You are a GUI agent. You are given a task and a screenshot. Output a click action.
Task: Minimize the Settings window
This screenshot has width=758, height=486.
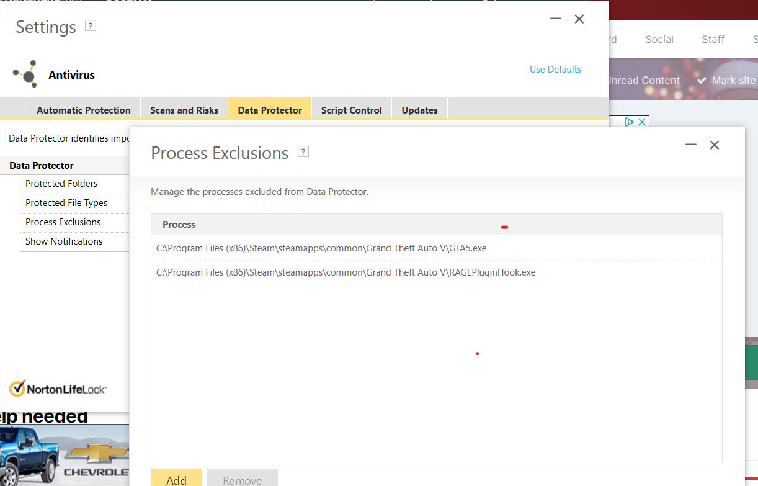(556, 19)
